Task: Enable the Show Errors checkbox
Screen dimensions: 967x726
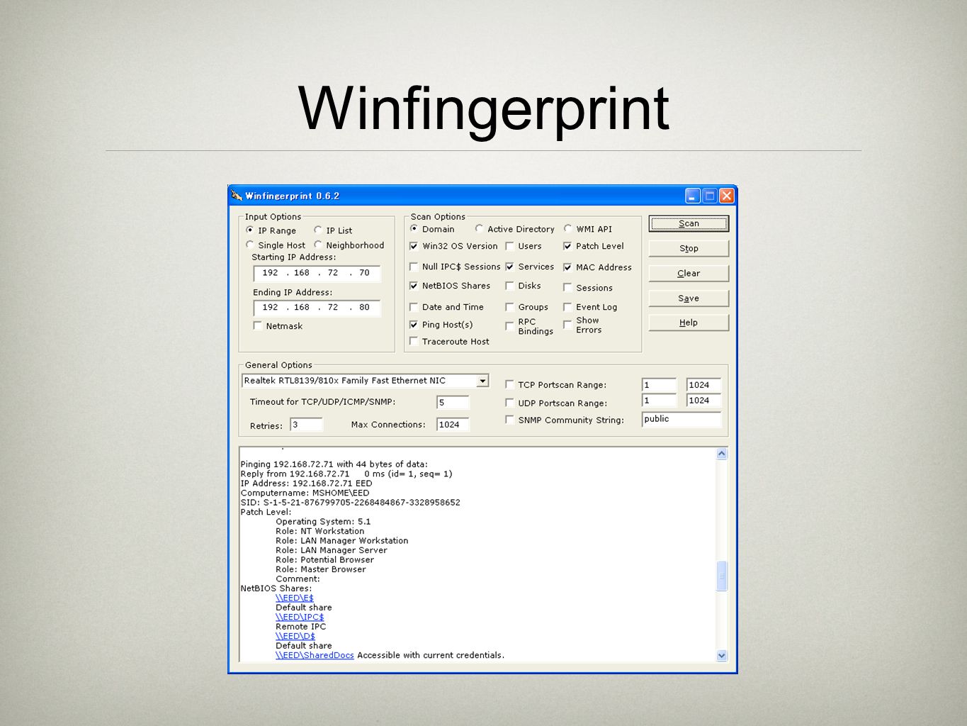Action: [567, 325]
